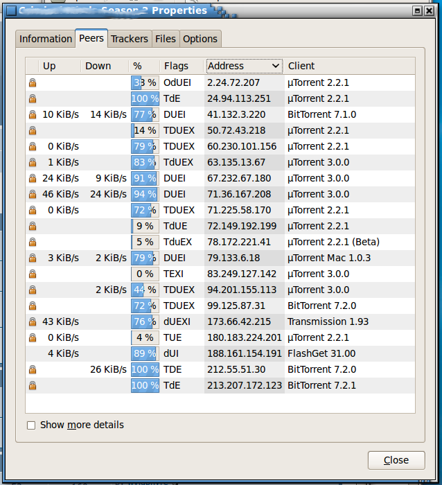Click the lock icon for 94.201.155.113
The height and width of the screenshot is (485, 442).
(x=33, y=290)
